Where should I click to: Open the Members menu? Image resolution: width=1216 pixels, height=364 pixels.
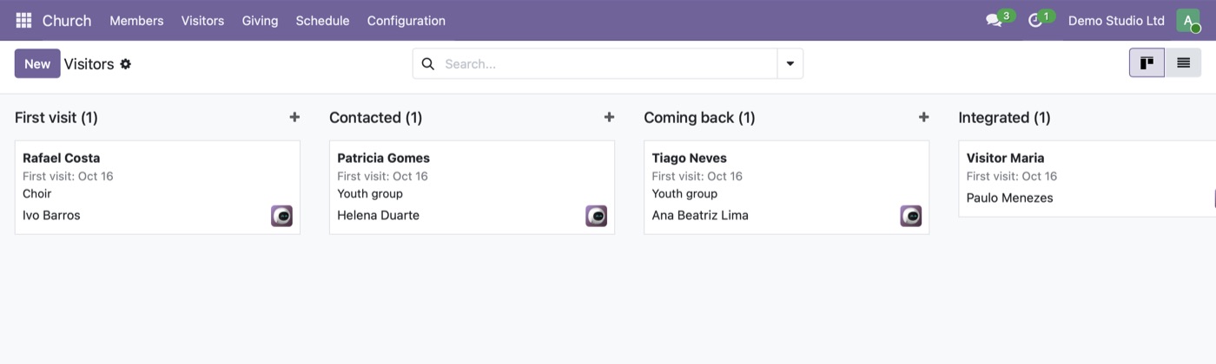pyautogui.click(x=136, y=20)
